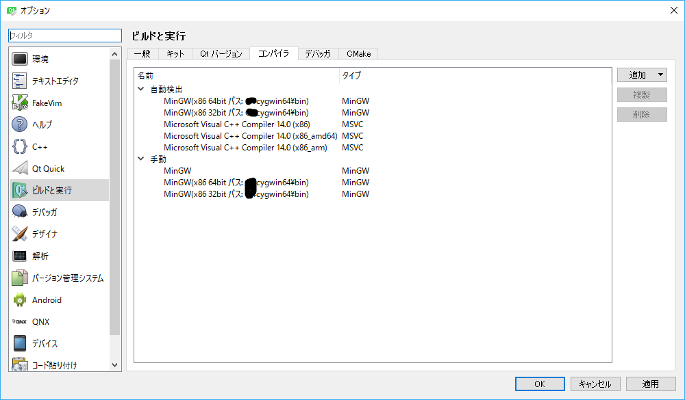Select the バージョン管理システム icon
Screen dimensions: 685x400
click(x=20, y=278)
